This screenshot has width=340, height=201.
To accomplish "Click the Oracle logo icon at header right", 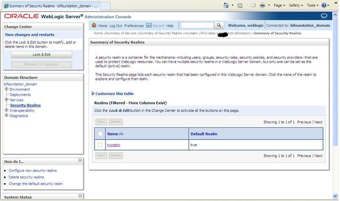I will pos(324,16).
